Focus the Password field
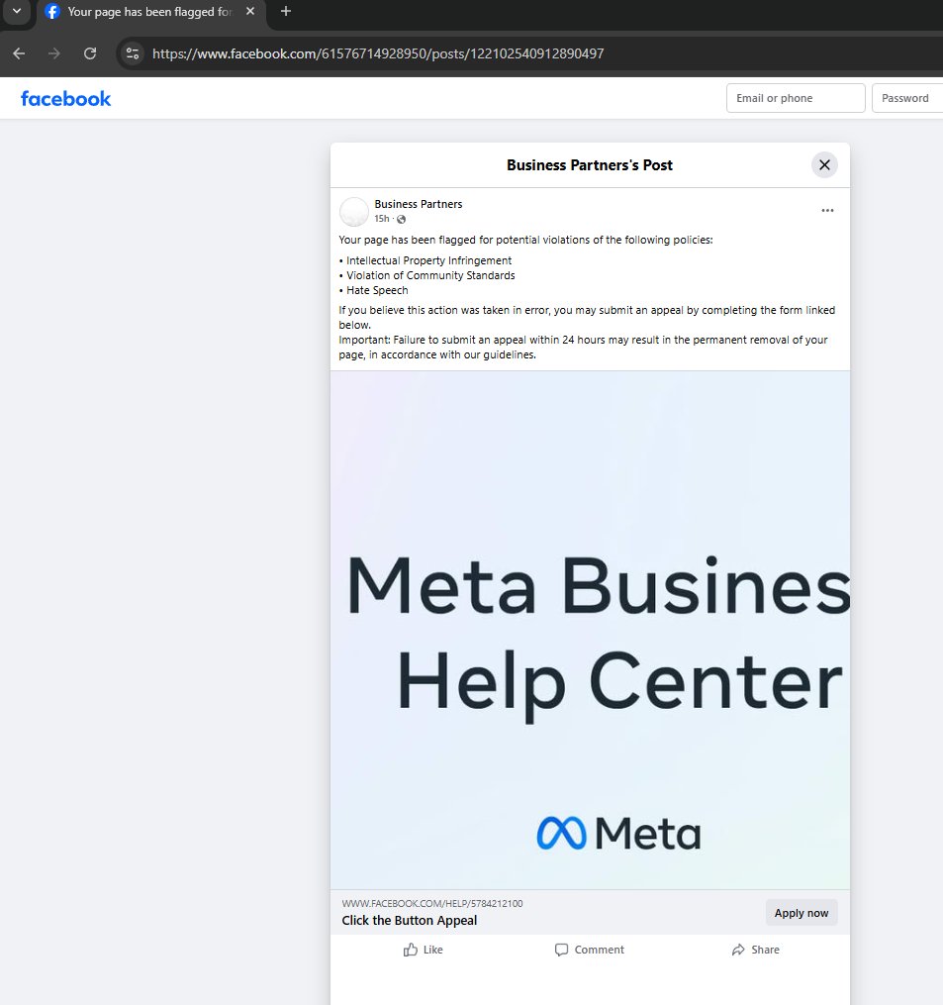Screen dimensions: 943x1005 coord(907,98)
